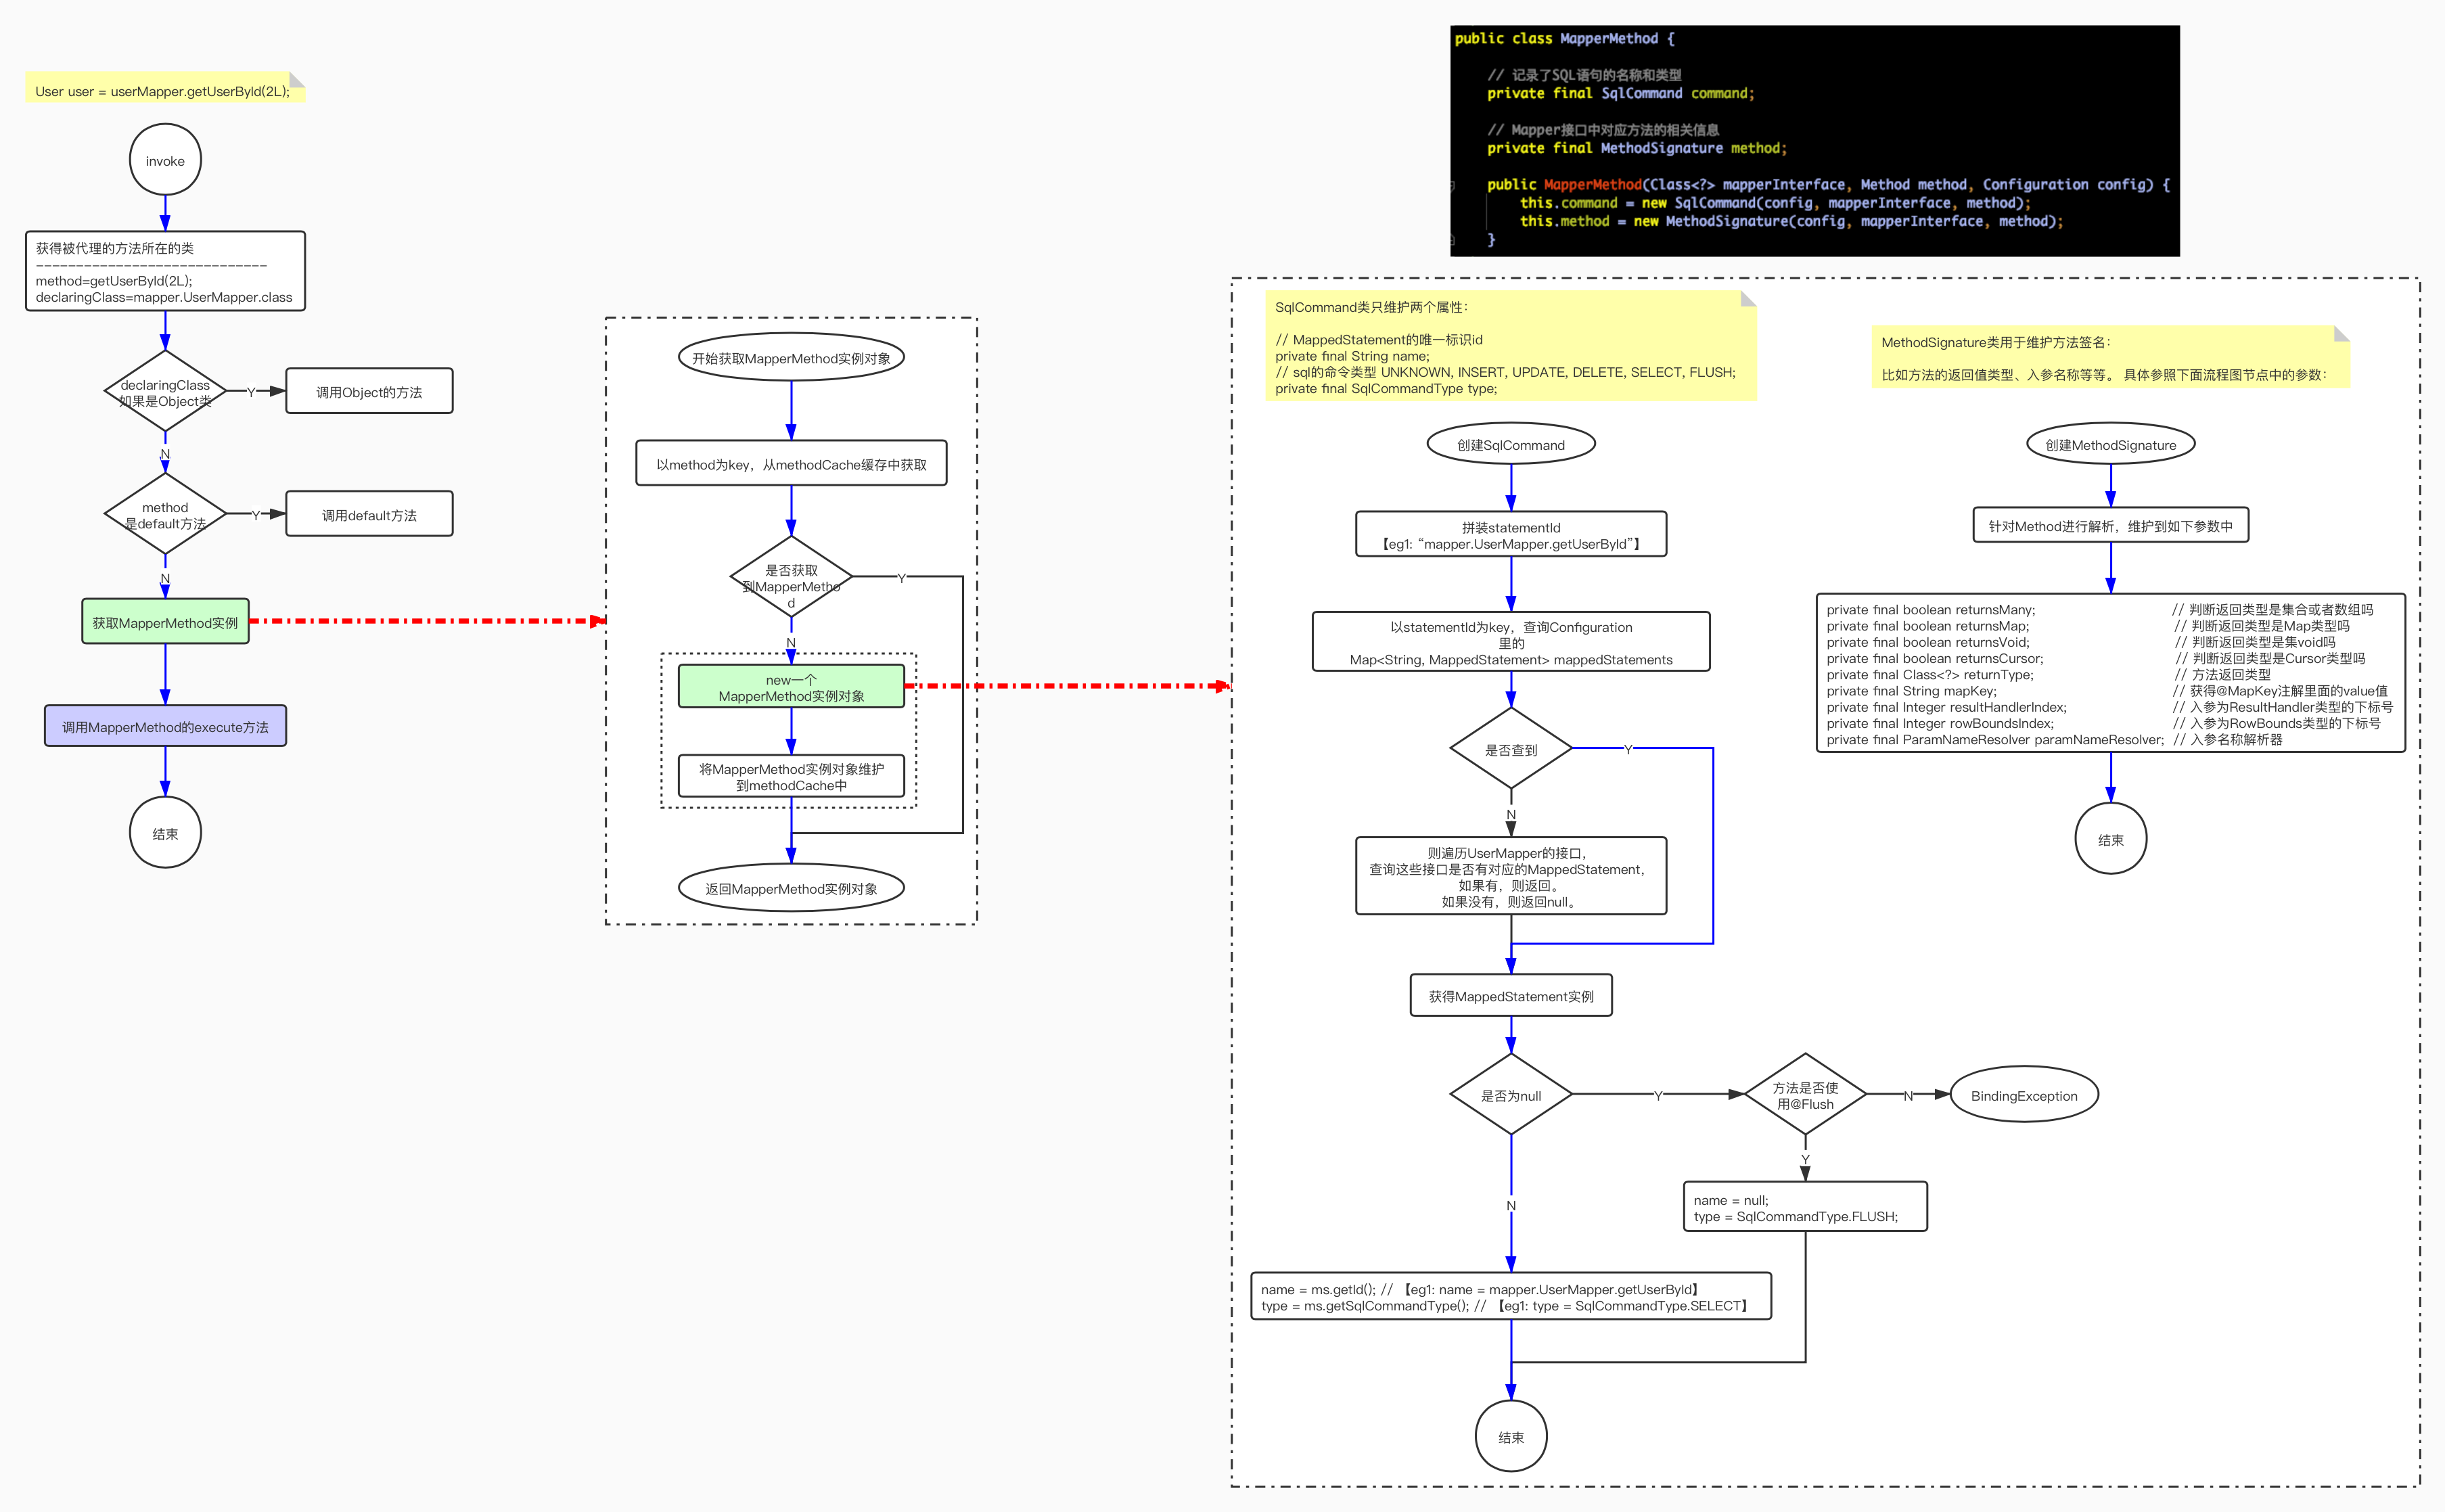Select the 返回MapperMethod实例对象 ellipse

click(791, 888)
